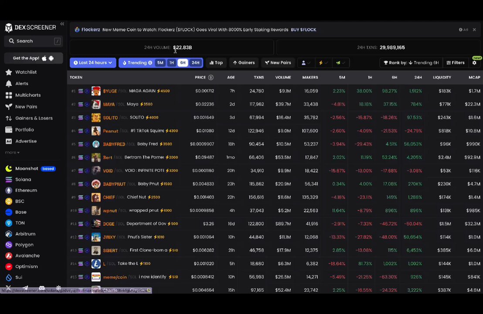
Task: Open the Rank by Trending 6H dropdown
Action: point(411,63)
